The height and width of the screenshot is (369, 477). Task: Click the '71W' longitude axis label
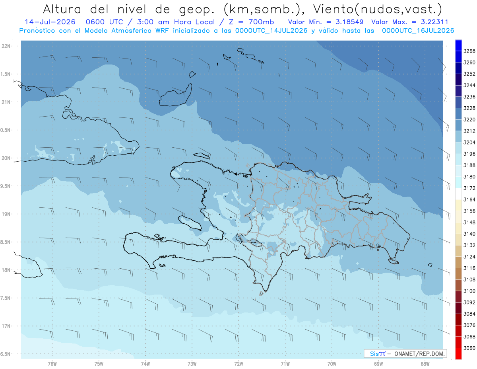[x=285, y=364]
